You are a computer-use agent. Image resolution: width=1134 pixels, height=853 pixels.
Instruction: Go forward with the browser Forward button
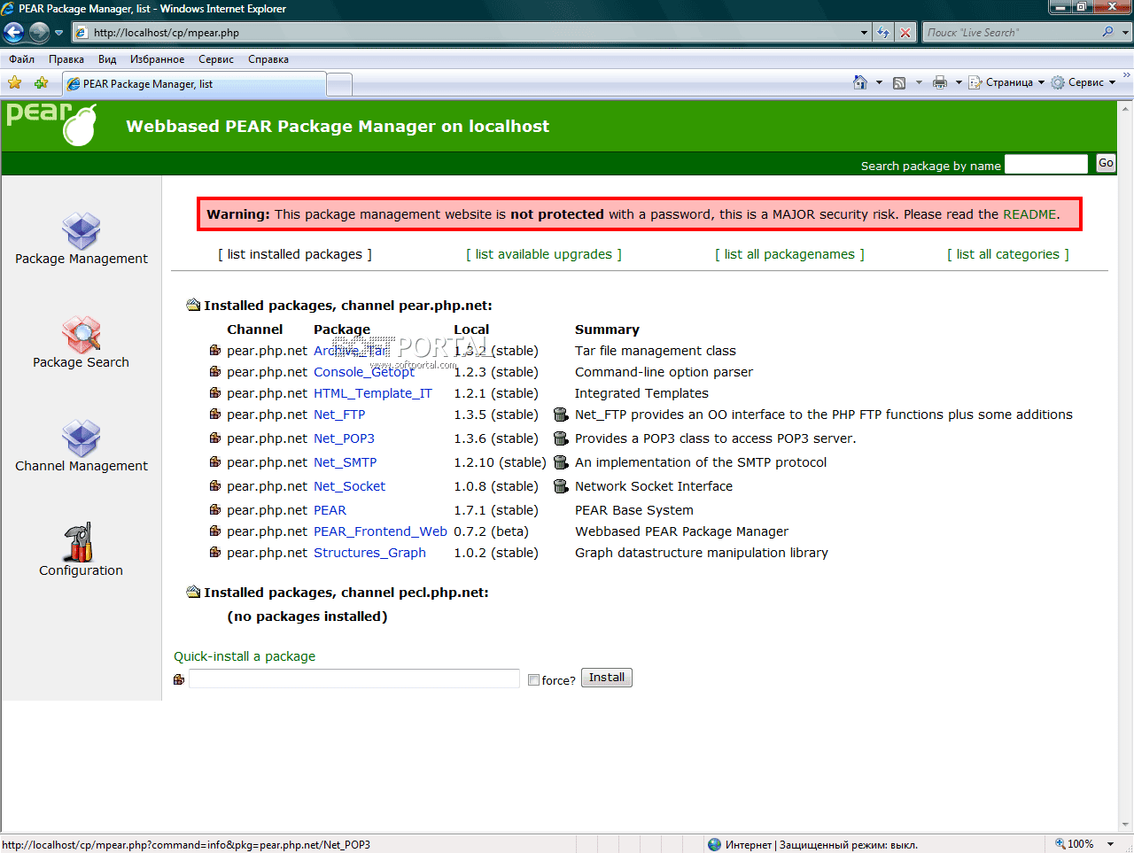39,33
